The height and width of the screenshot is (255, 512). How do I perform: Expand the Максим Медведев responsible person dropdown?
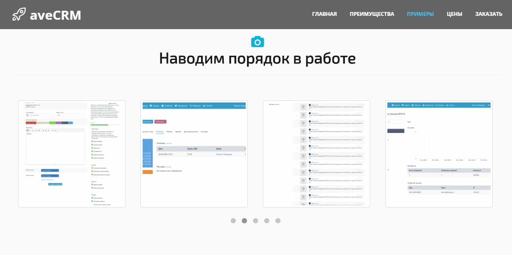tap(50, 176)
